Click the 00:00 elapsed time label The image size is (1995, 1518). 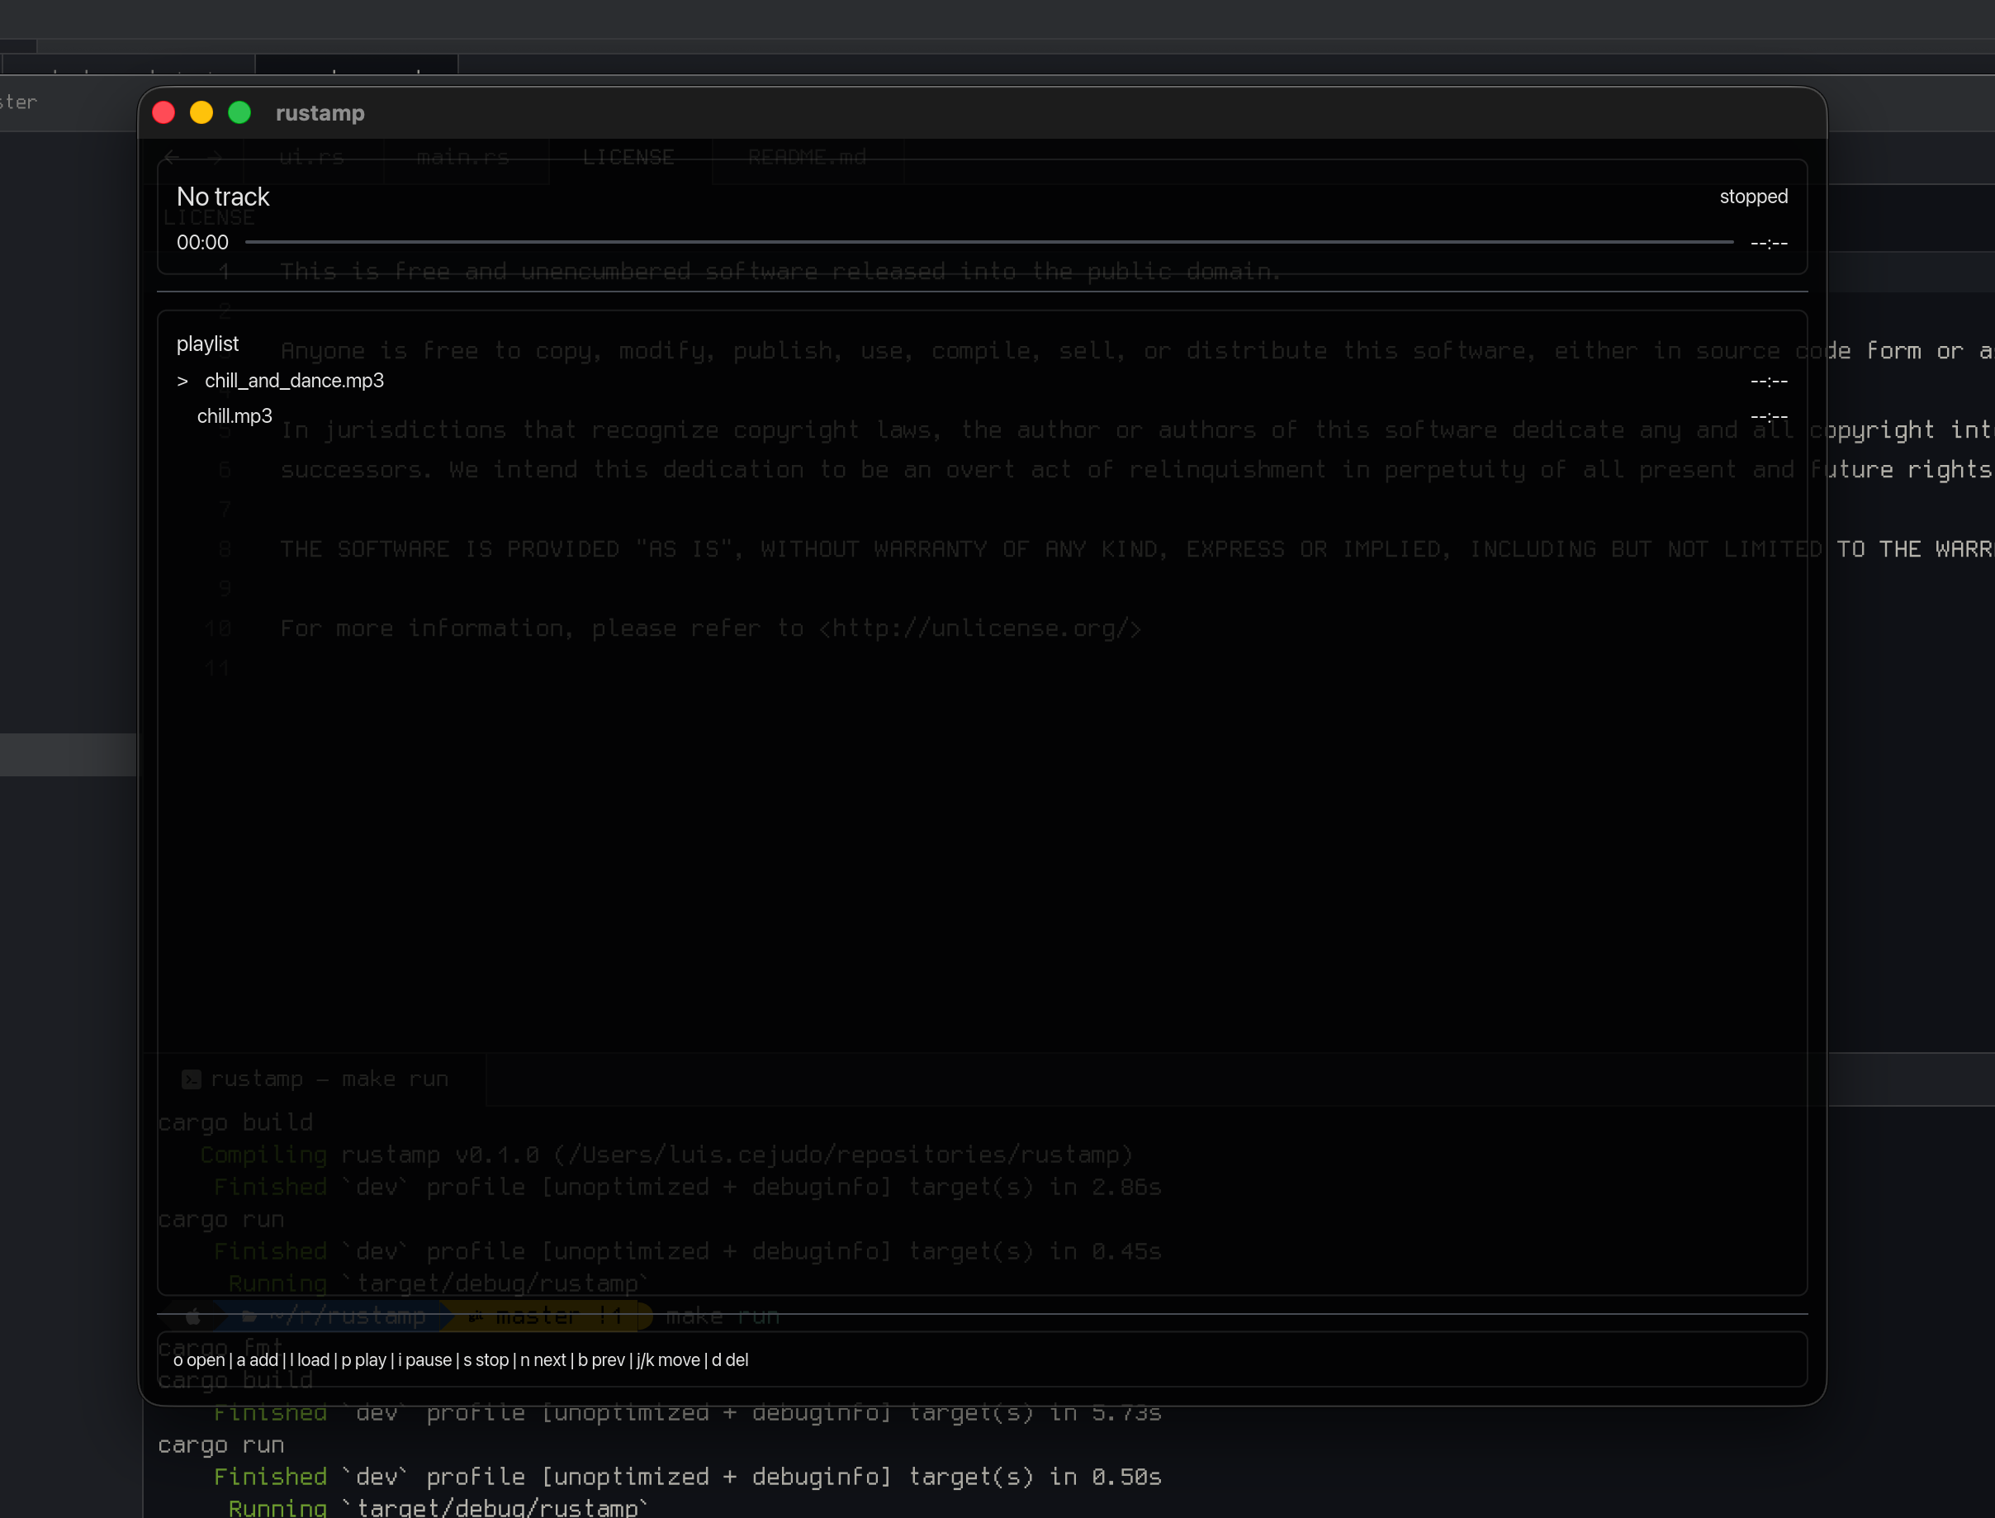pos(202,242)
